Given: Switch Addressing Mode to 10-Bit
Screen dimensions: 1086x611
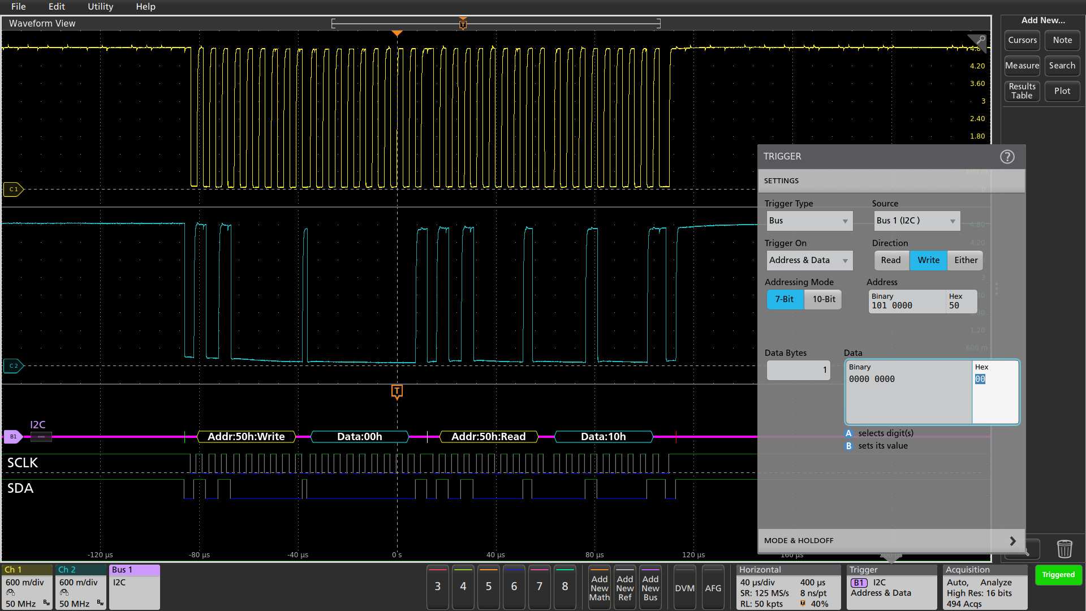Looking at the screenshot, I should 824,299.
